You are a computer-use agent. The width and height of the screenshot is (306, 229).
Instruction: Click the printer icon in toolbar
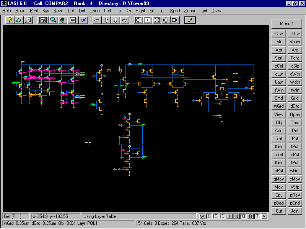pyautogui.click(x=28, y=20)
